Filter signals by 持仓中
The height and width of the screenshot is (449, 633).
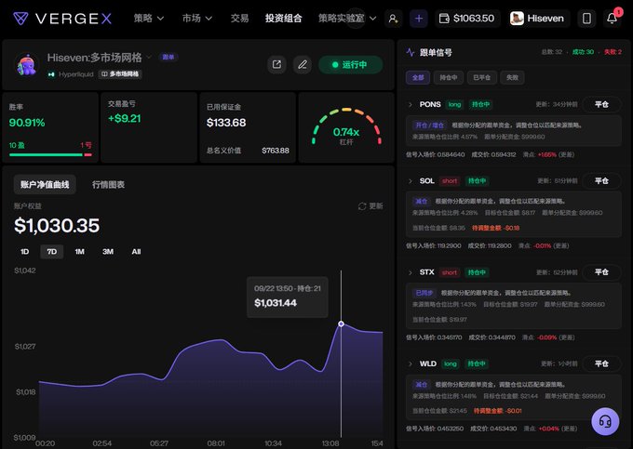pyautogui.click(x=449, y=77)
